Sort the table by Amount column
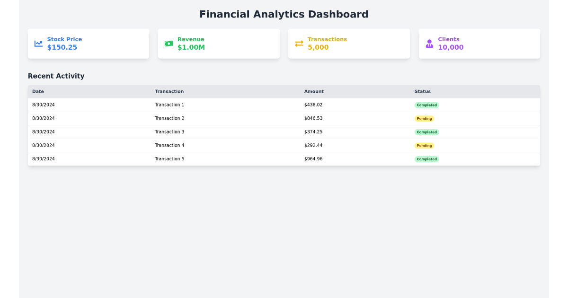 [314, 91]
